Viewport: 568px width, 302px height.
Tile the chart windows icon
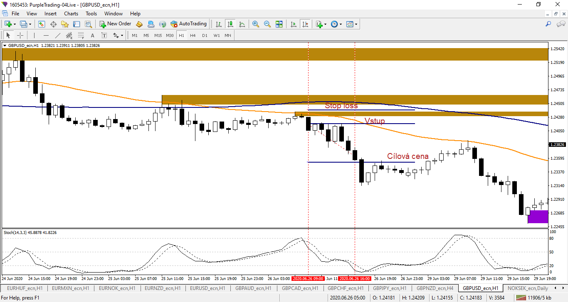pos(279,24)
